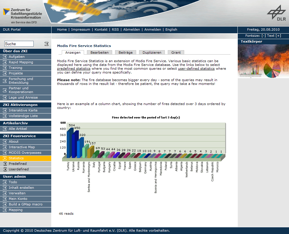Open Impressum in the top navigation

(x=81, y=29)
